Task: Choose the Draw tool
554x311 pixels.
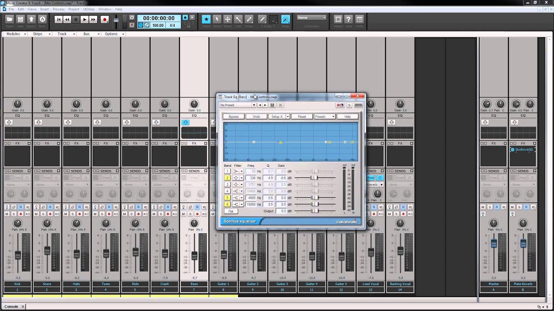Action: coord(262,19)
